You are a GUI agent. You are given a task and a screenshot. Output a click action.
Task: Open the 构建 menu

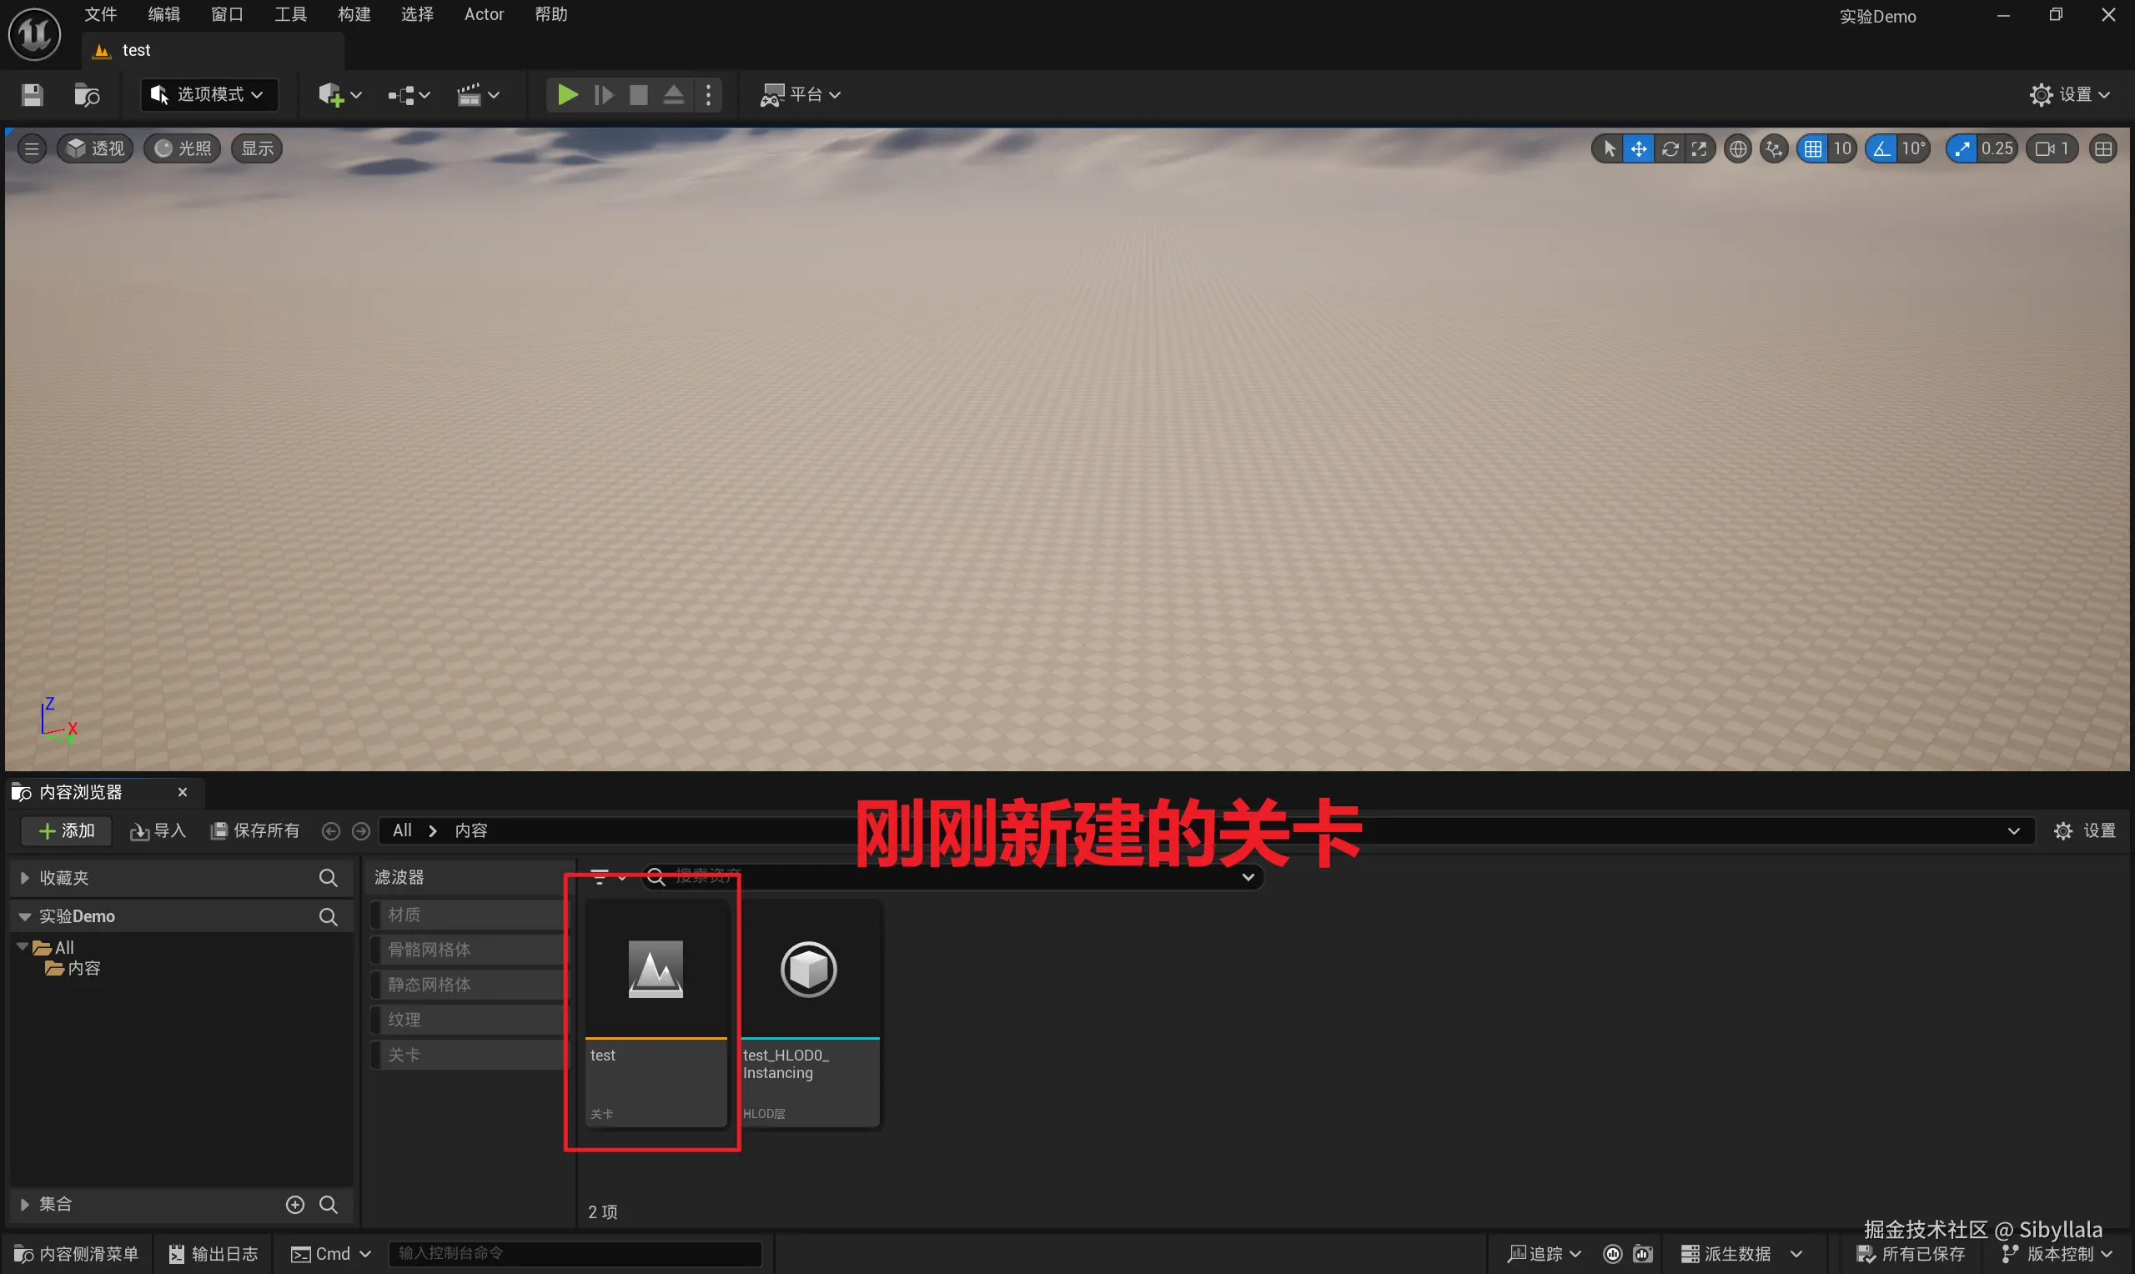pyautogui.click(x=354, y=15)
